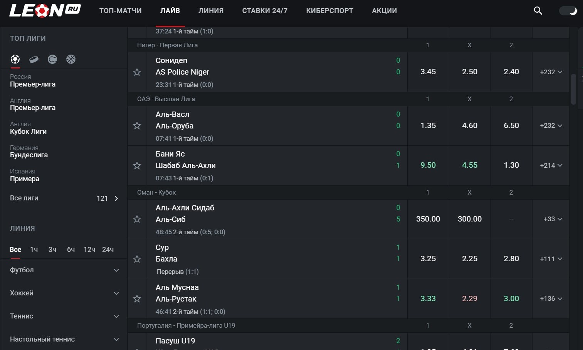
Task: Expand the Настольный теннис category
Action: [x=64, y=339]
